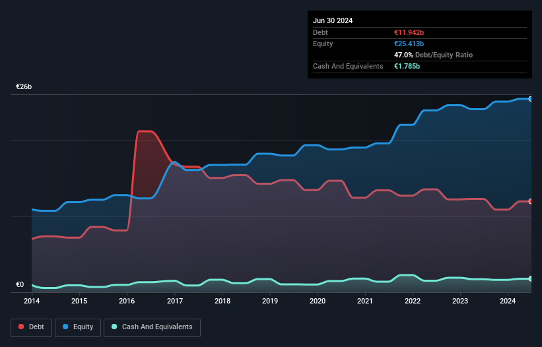Click the Equity endpoint marker on chart
The width and height of the screenshot is (542, 347).
[x=531, y=99]
